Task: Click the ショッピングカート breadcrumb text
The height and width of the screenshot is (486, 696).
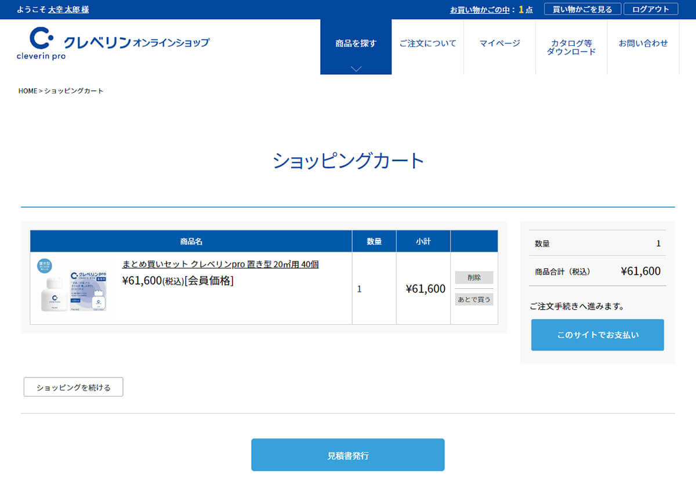Action: click(74, 91)
